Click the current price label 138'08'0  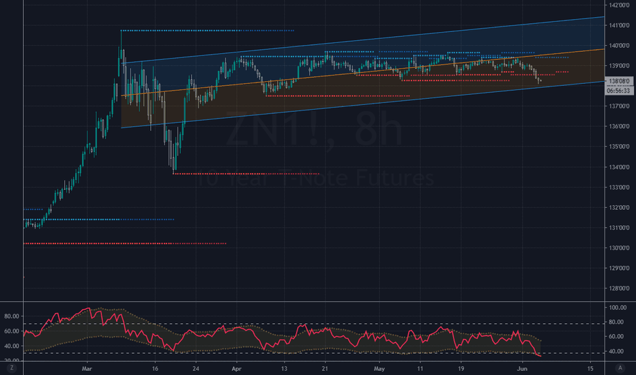point(619,81)
